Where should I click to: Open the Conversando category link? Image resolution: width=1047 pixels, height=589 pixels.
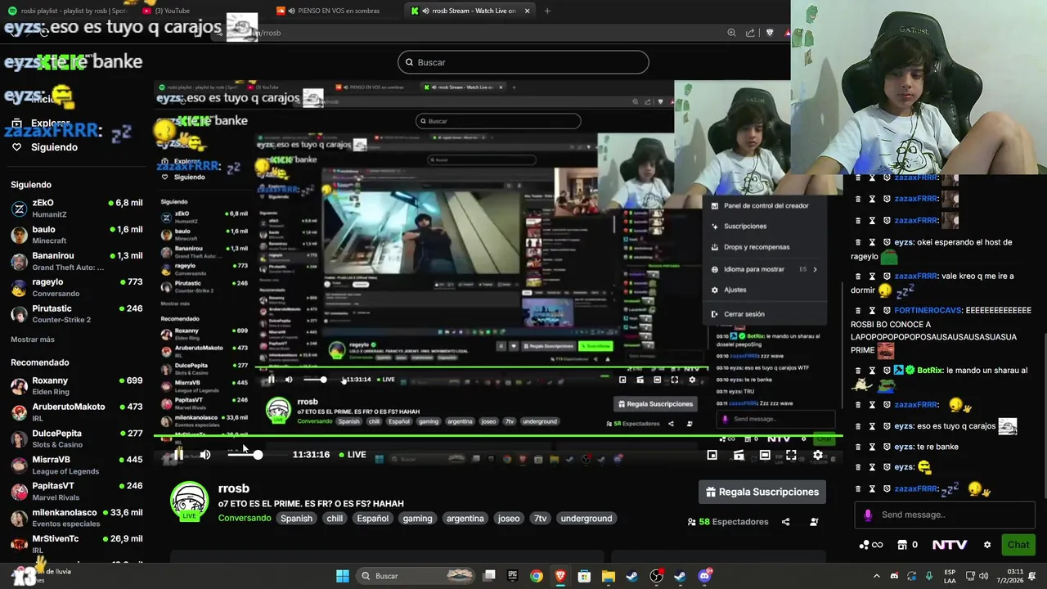coord(245,519)
